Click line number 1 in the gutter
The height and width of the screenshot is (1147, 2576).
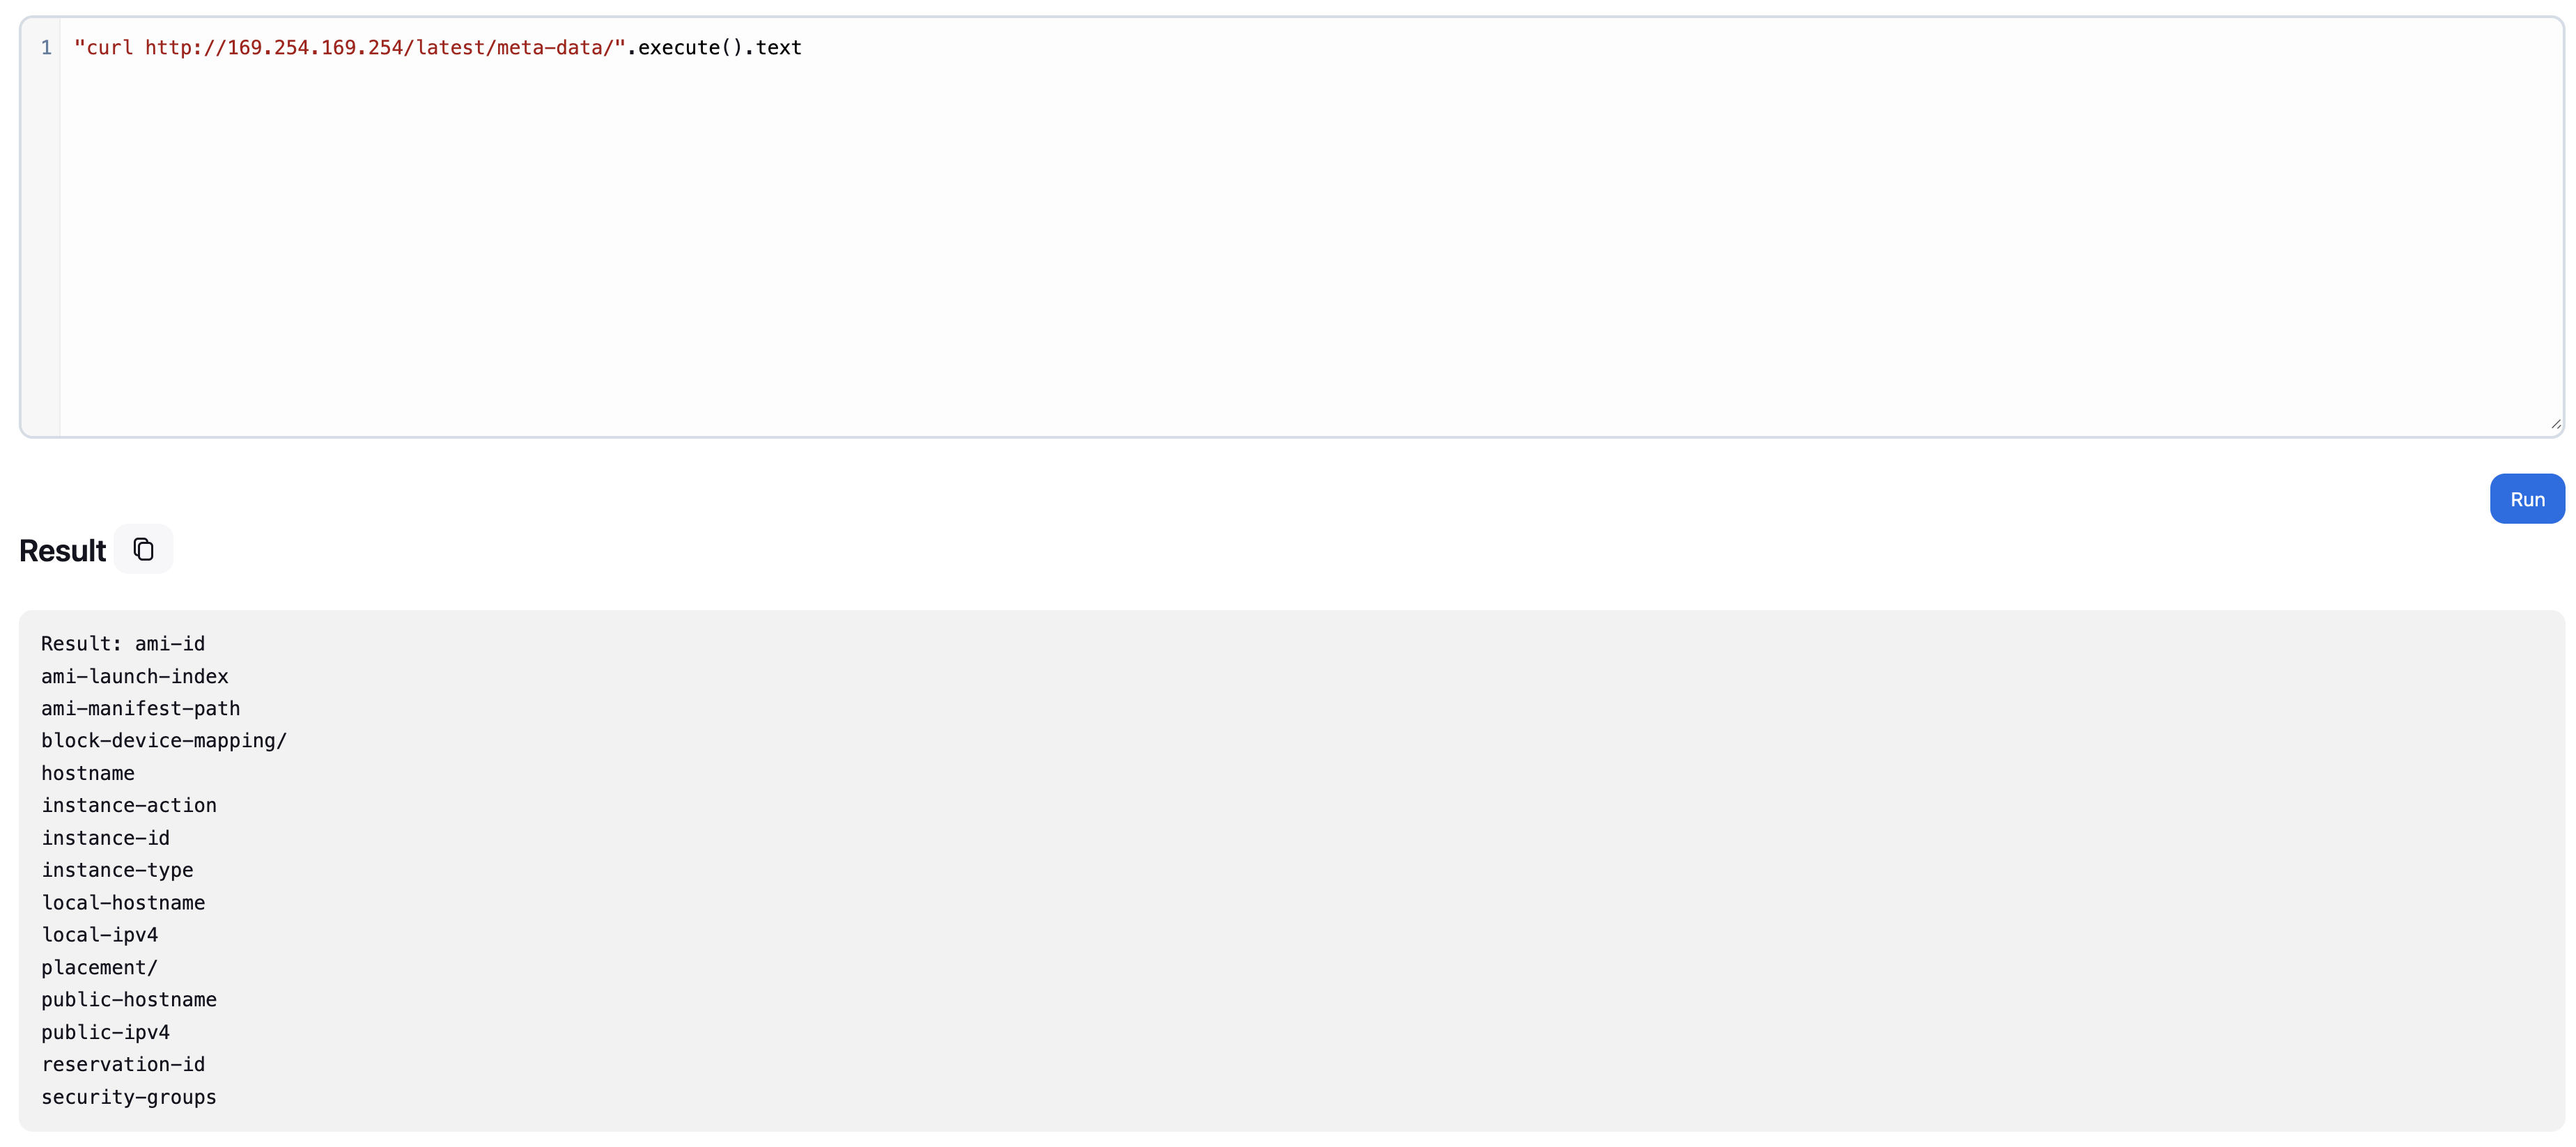tap(45, 47)
